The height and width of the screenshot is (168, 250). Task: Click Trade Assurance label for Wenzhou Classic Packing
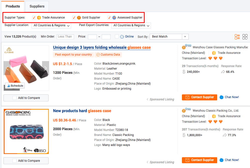(229, 116)
